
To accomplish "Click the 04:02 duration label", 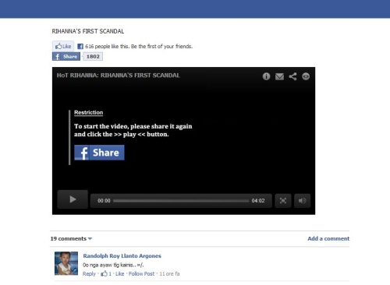I will point(258,201).
